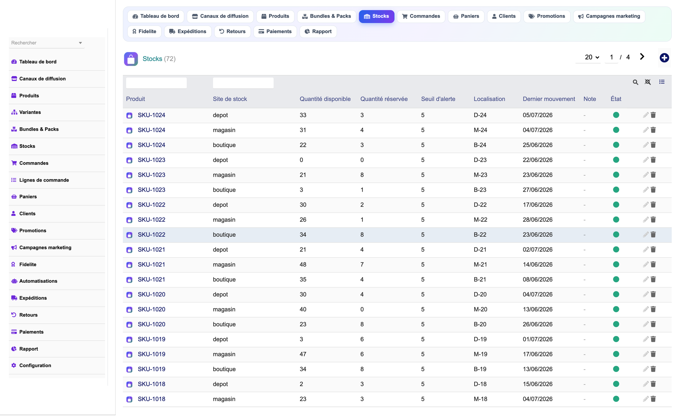Open the Retours top tab
This screenshot has height=420, width=679.
tap(232, 31)
